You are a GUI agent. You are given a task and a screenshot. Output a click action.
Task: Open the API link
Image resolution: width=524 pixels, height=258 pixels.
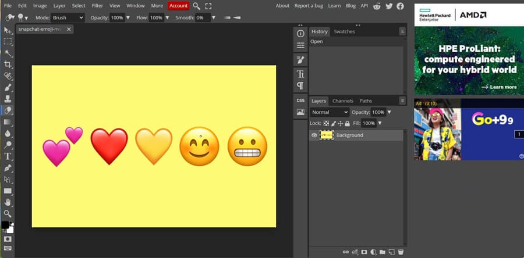tap(364, 6)
